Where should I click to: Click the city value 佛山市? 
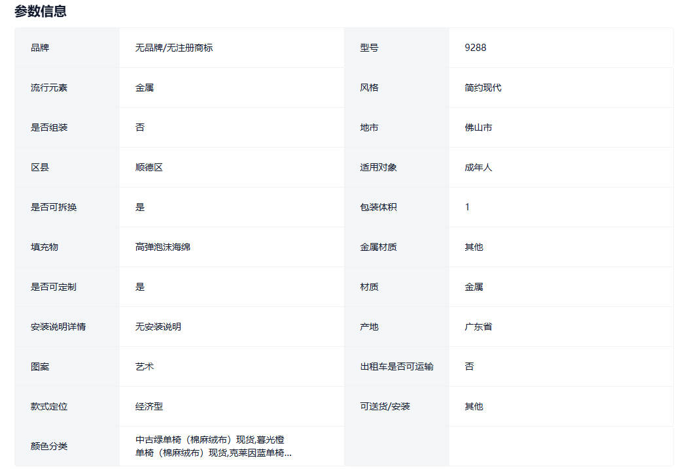[479, 127]
